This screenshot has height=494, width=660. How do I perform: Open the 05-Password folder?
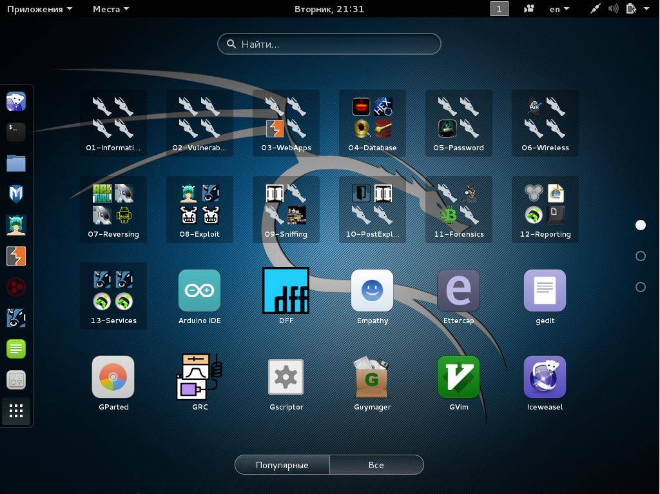click(458, 123)
